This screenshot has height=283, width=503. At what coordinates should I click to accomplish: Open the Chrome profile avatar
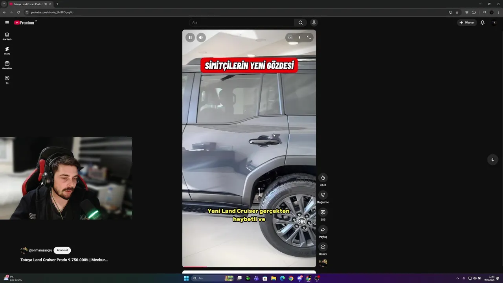492,12
